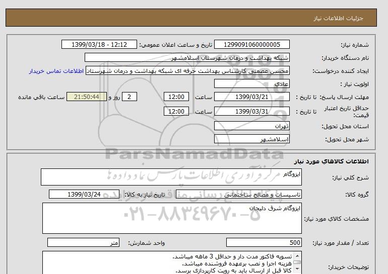Click price validity date 1399/03/31
This screenshot has height=274, width=388.
251,111
